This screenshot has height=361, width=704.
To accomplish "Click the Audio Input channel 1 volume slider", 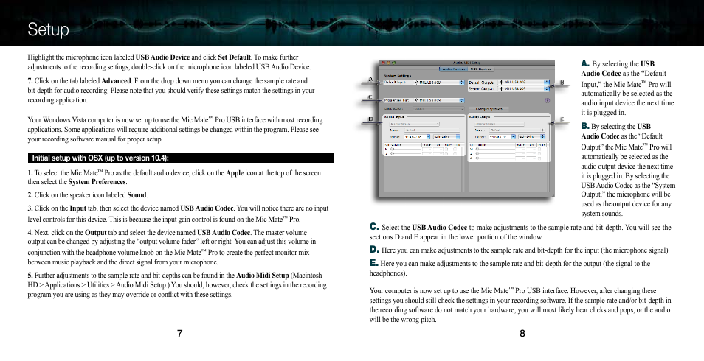I will click(x=406, y=153).
